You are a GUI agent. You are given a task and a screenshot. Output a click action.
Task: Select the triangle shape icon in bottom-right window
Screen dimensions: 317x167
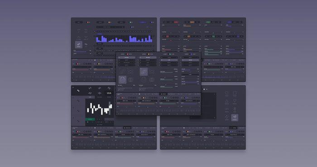pos(227,101)
